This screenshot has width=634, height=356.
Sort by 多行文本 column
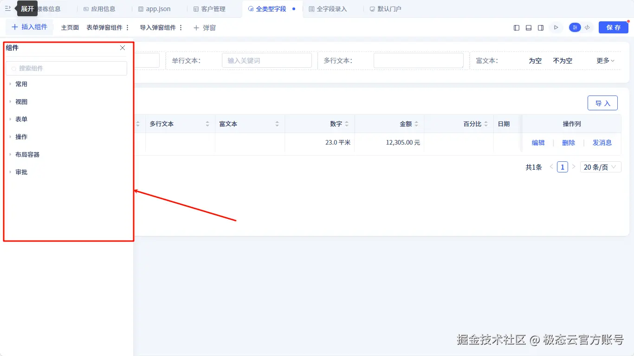click(207, 124)
